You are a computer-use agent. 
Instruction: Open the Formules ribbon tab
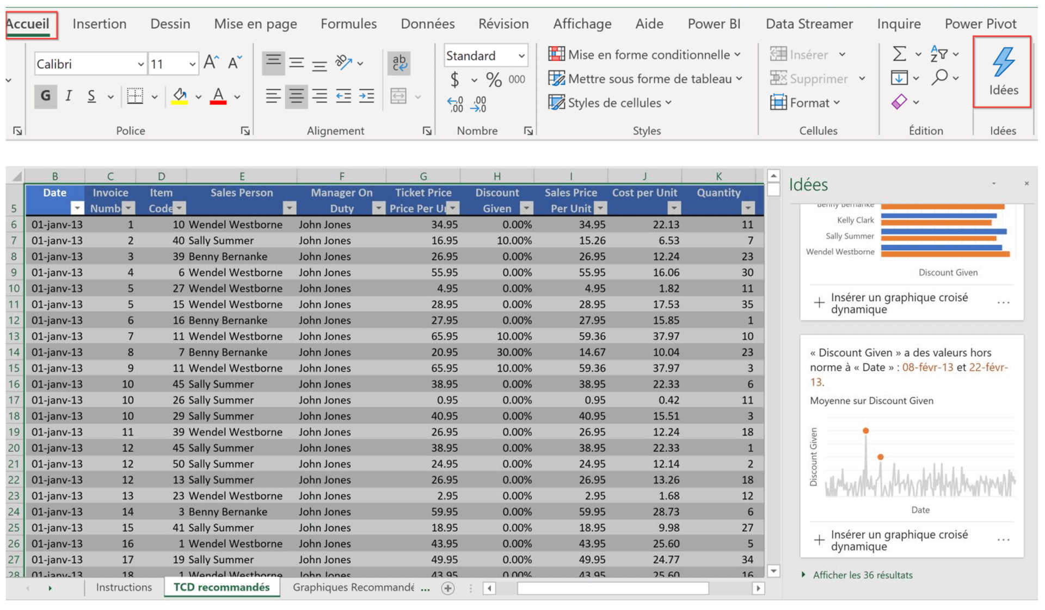click(348, 24)
